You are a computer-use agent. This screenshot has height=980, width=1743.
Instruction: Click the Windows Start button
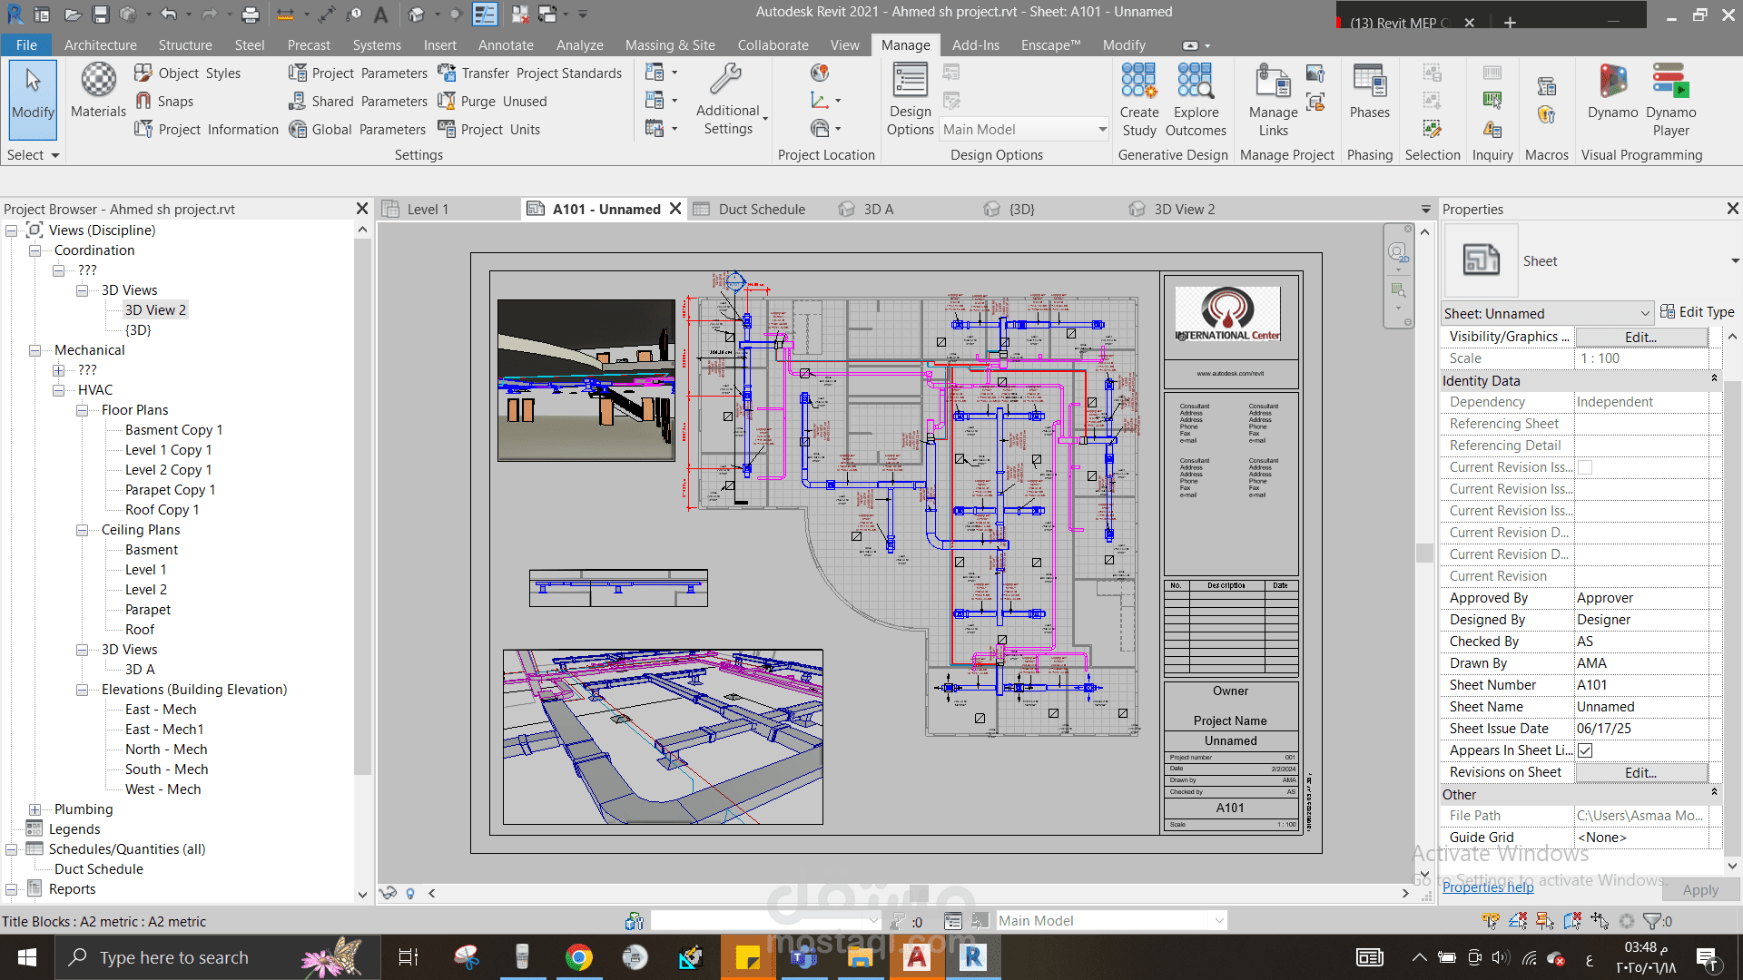27,957
